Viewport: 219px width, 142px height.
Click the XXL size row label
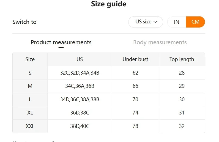(30, 126)
